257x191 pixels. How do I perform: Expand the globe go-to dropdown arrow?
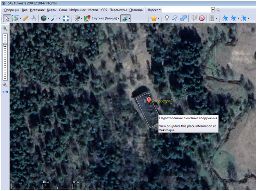pos(48,18)
